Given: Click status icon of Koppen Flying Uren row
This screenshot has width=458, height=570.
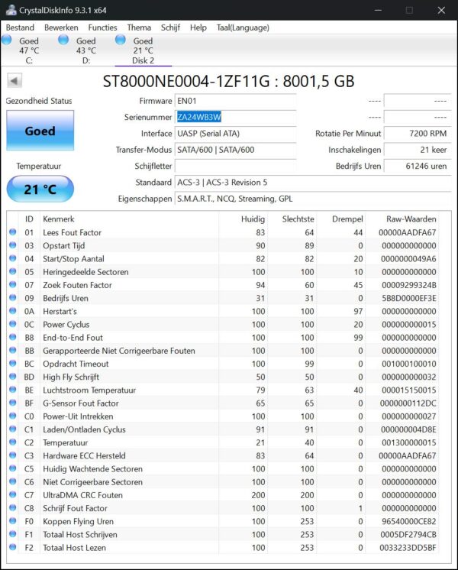Looking at the screenshot, I should tap(13, 520).
